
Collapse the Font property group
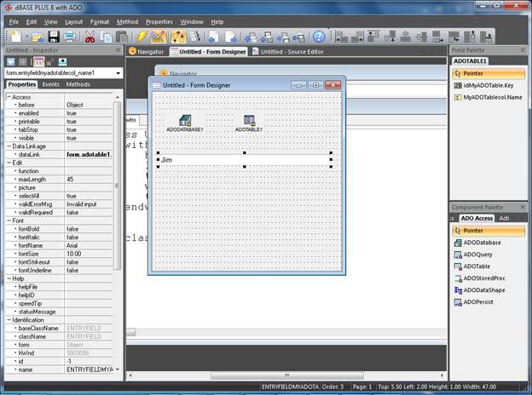9,220
